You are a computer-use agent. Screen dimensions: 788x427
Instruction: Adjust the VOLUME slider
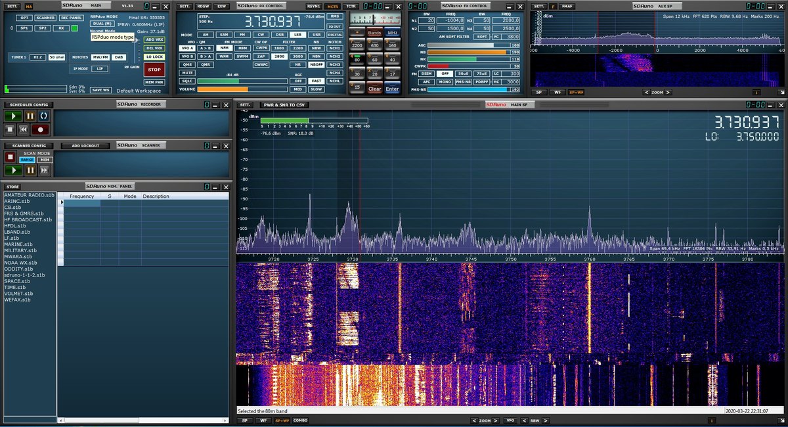coord(242,89)
